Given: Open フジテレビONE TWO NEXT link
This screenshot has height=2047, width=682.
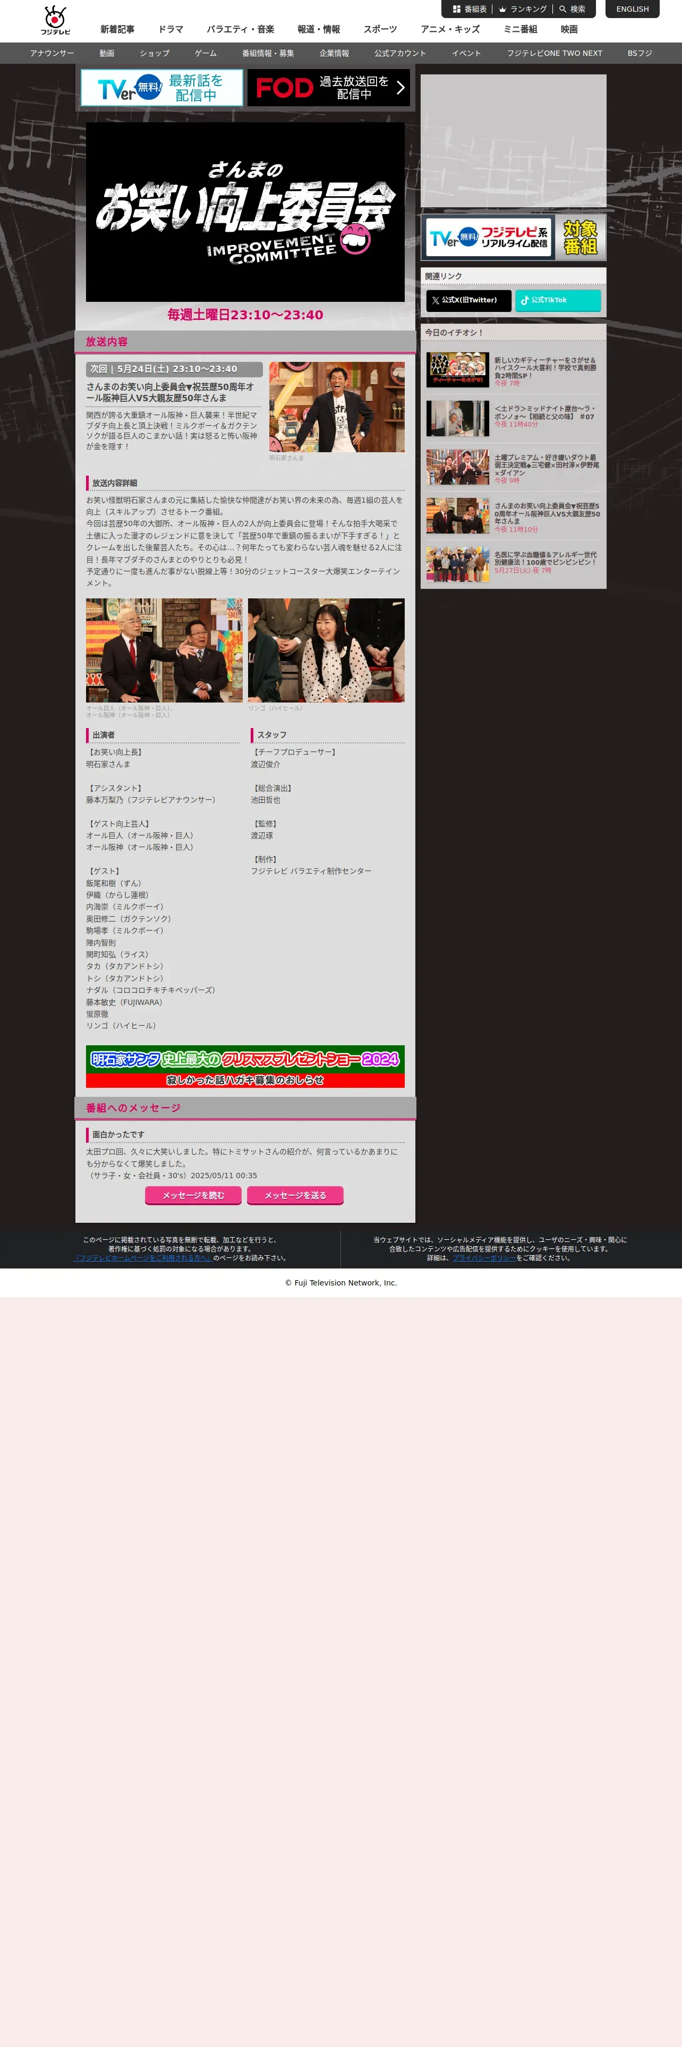Looking at the screenshot, I should point(555,53).
